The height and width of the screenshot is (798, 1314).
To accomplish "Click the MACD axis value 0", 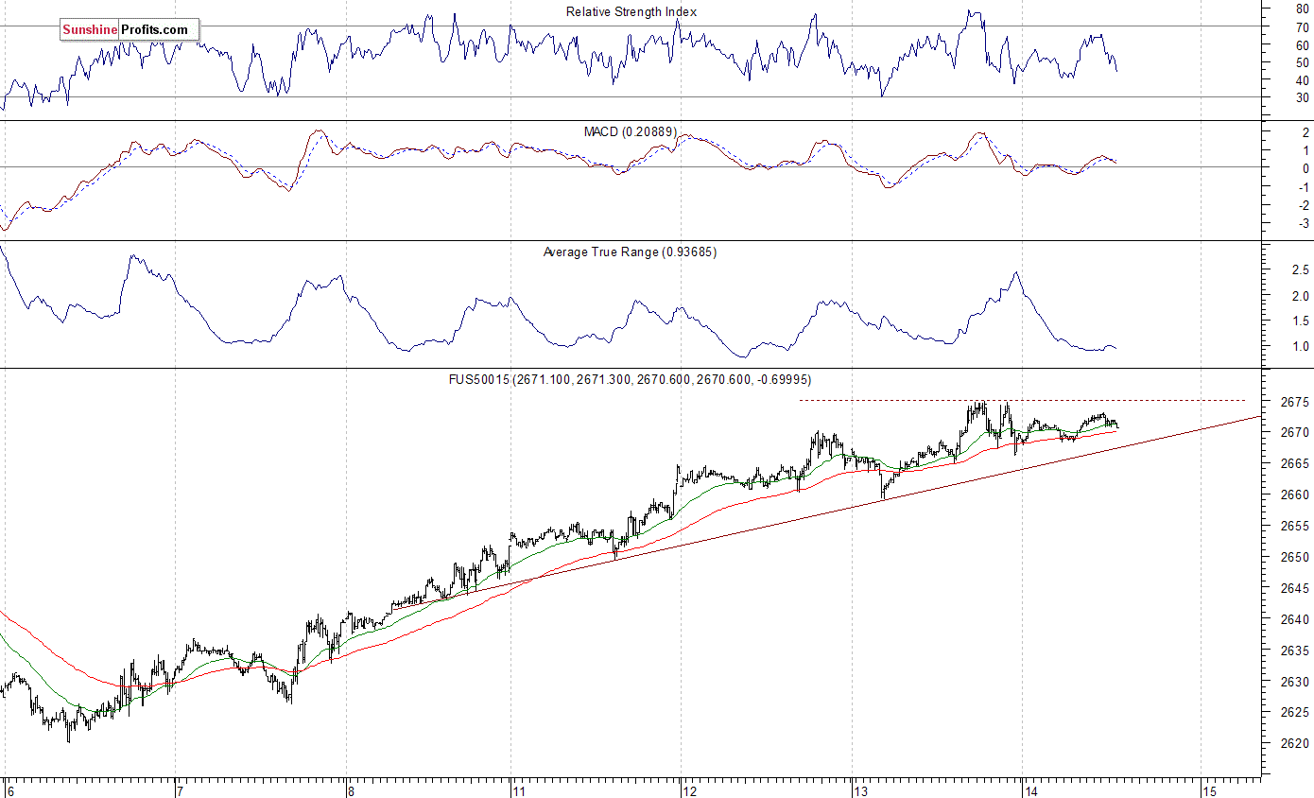I will (x=1305, y=169).
